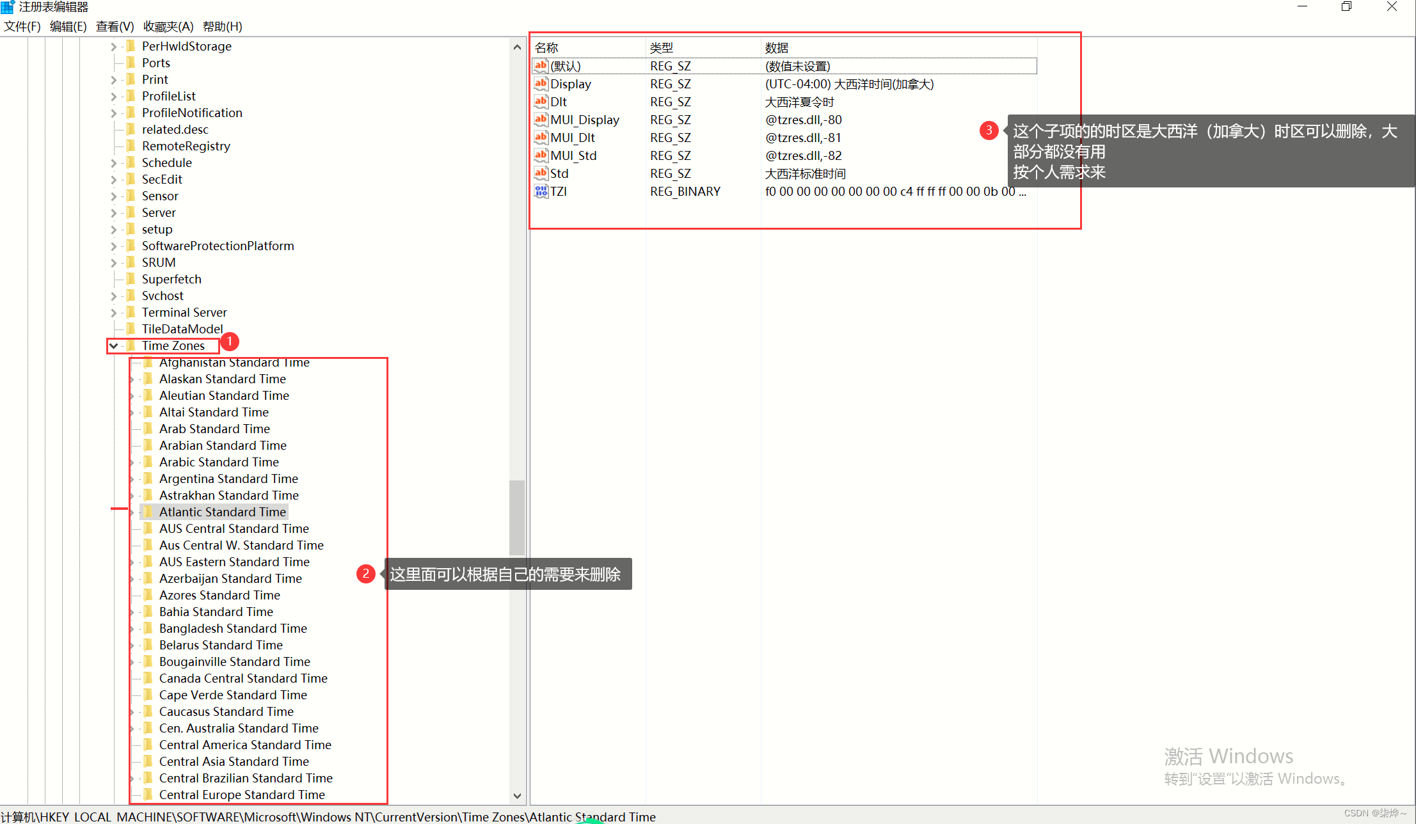
Task: Click the data cell '大西洋夏令时'
Action: pos(800,102)
